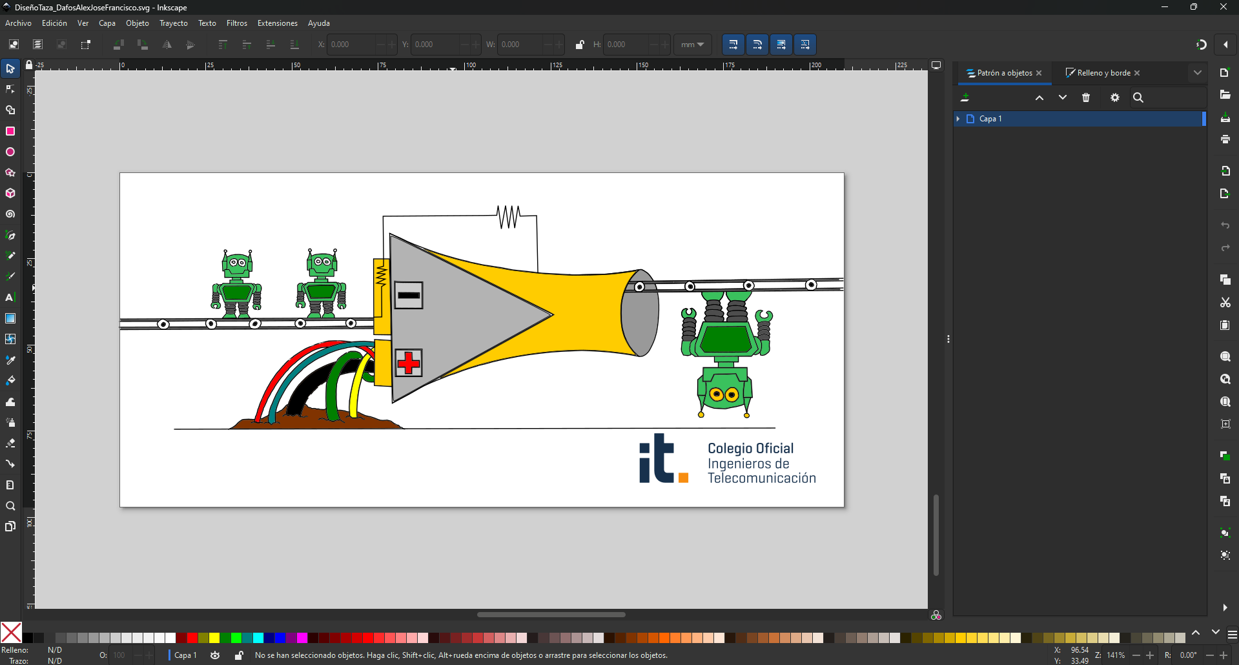The image size is (1239, 665).
Task: Select the Text tool
Action: (x=10, y=297)
